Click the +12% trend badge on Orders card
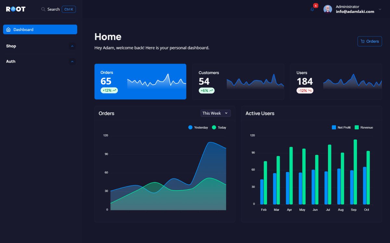Viewport: 390px width, 243px height. [109, 91]
